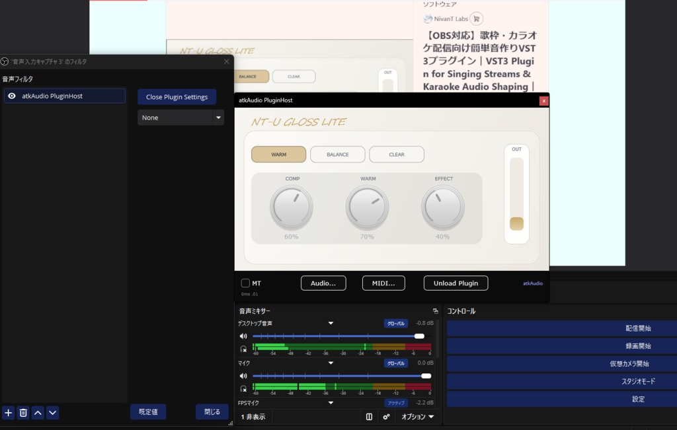Toggle atkAudio PluginHost filter visibility eye

[x=12, y=96]
